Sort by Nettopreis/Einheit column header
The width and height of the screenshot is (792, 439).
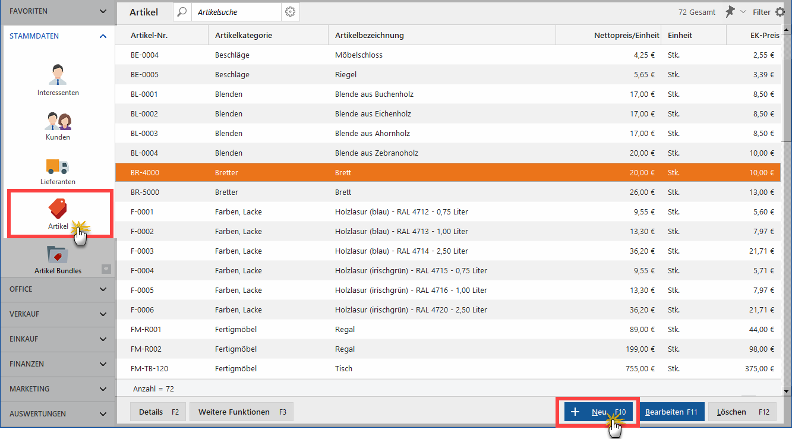click(608, 36)
